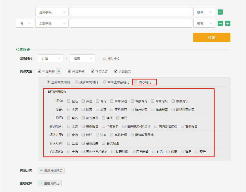Remove the first search row with minus icon

220,12
